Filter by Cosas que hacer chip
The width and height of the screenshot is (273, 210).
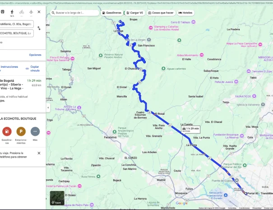click(161, 13)
